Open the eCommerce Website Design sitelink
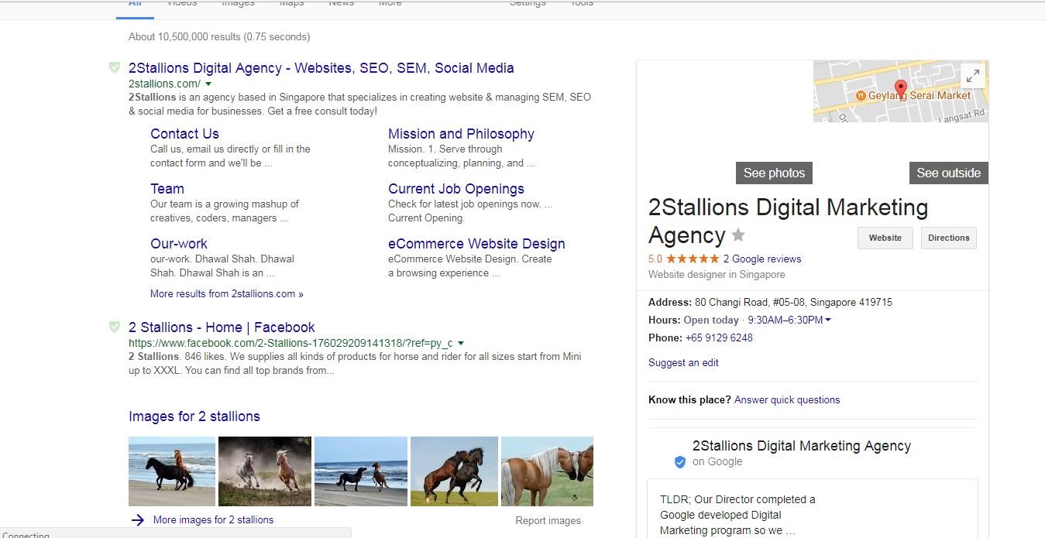1045x538 pixels. coord(476,244)
